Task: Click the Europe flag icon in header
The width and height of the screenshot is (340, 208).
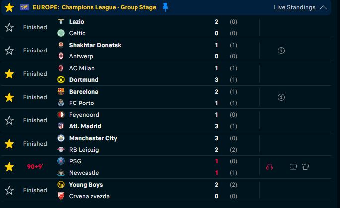Action: [x=24, y=7]
